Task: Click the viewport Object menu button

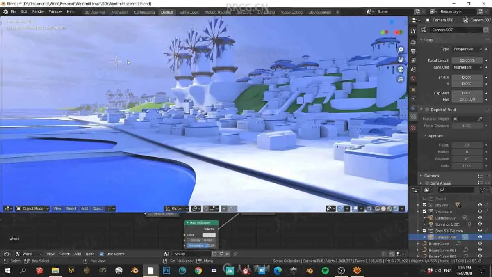Action: (98, 208)
